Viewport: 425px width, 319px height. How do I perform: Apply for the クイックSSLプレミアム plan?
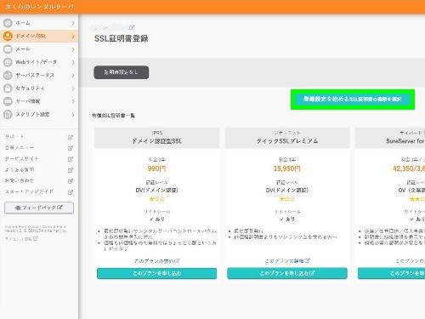pyautogui.click(x=287, y=273)
